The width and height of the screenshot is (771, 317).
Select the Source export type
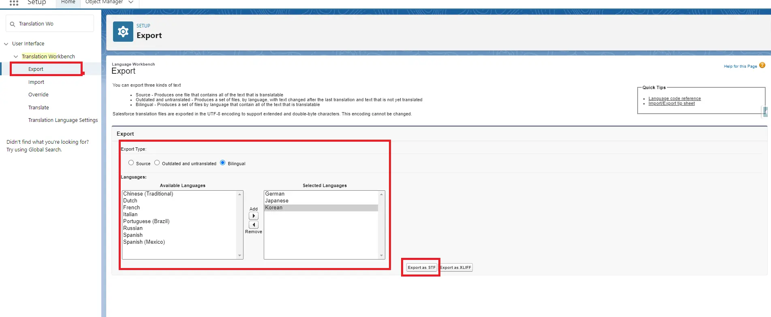pyautogui.click(x=131, y=163)
